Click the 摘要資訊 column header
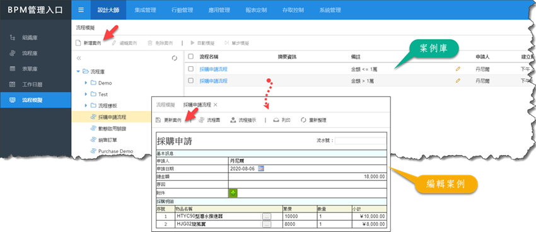The width and height of the screenshot is (536, 232). [x=287, y=56]
